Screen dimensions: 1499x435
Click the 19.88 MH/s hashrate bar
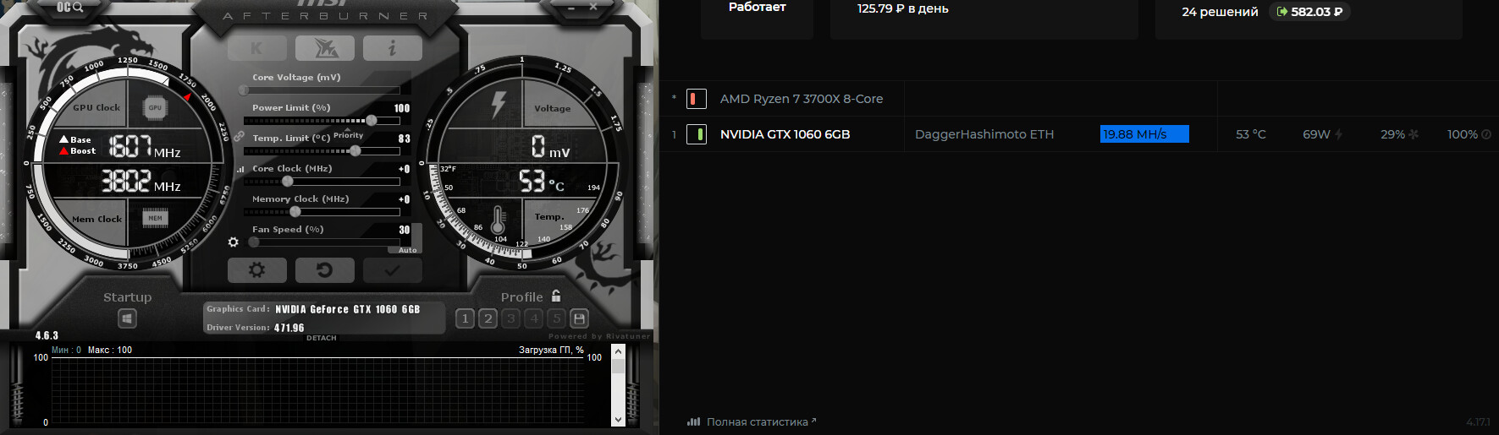point(1144,134)
